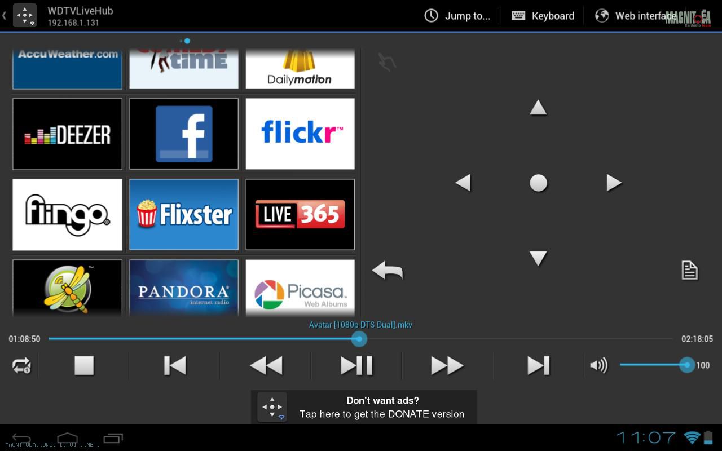The height and width of the screenshot is (451, 722).
Task: Rewind the video
Action: click(266, 365)
